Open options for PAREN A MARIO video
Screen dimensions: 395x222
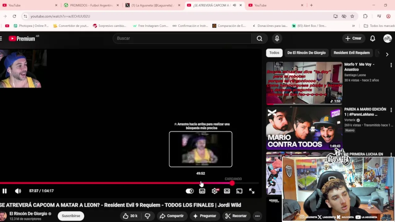(391, 110)
